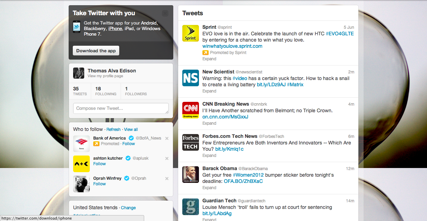427x221 pixels.
Task: Open the CNN Breaking News avatar
Action: (191, 110)
